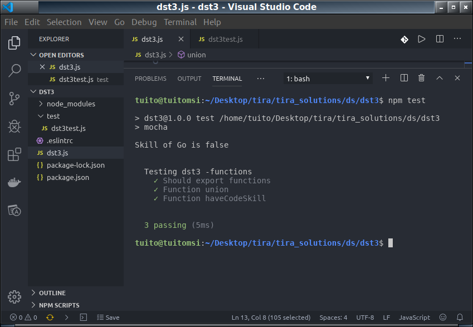Open the Docker panel icon
This screenshot has height=327, width=473.
[x=14, y=182]
